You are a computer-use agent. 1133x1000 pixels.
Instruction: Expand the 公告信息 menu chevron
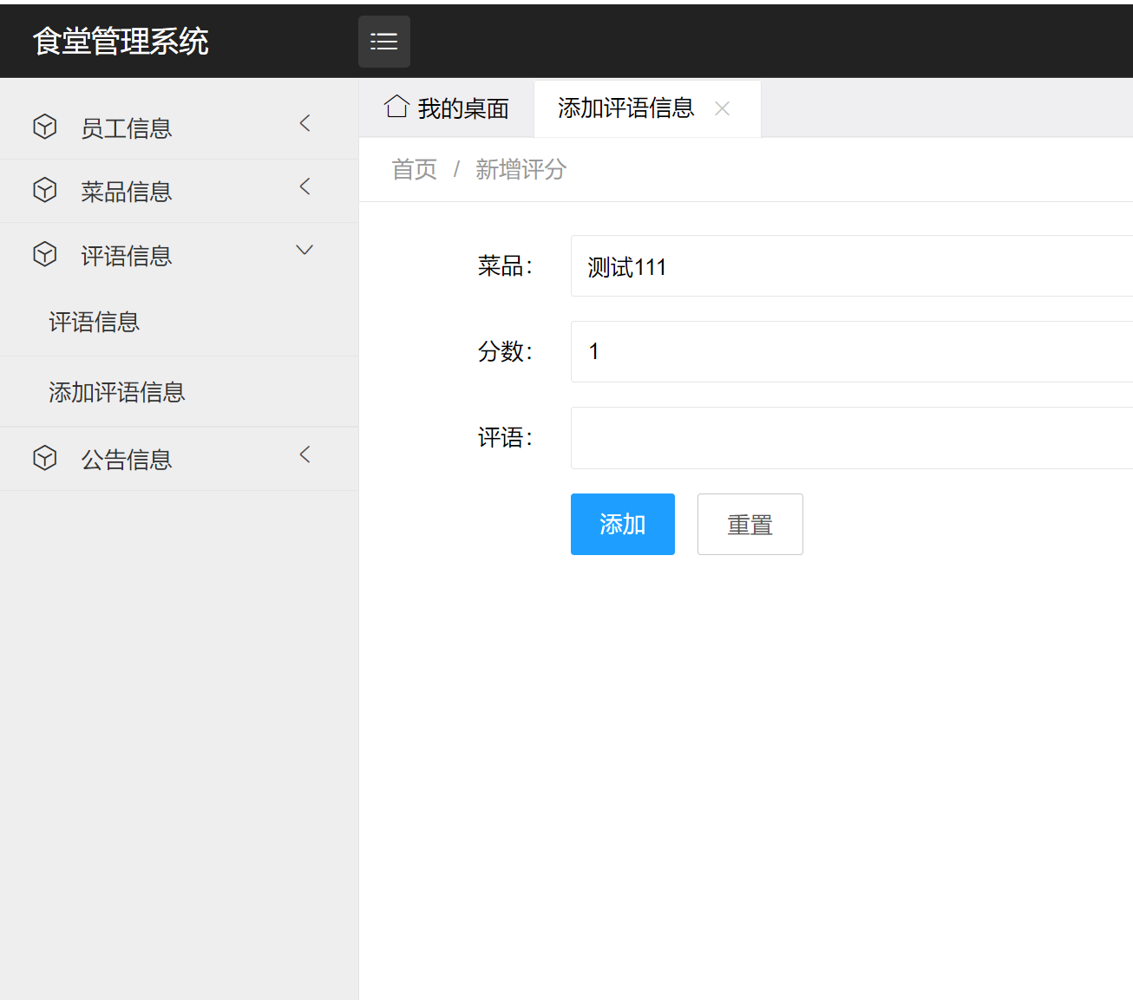coord(305,454)
